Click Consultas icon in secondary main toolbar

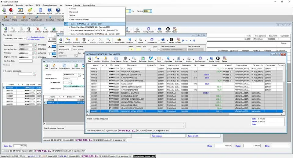(50, 18)
